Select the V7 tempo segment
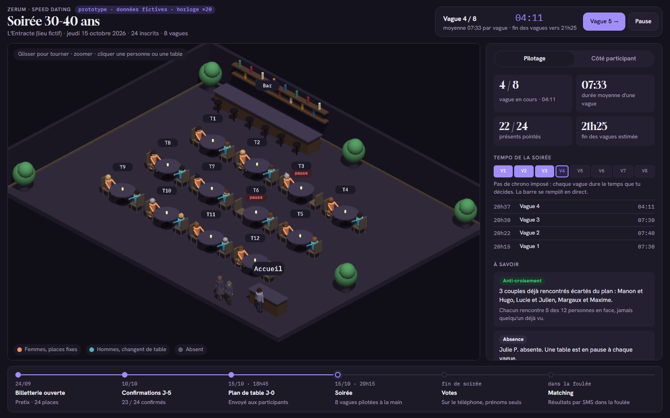 click(x=623, y=171)
